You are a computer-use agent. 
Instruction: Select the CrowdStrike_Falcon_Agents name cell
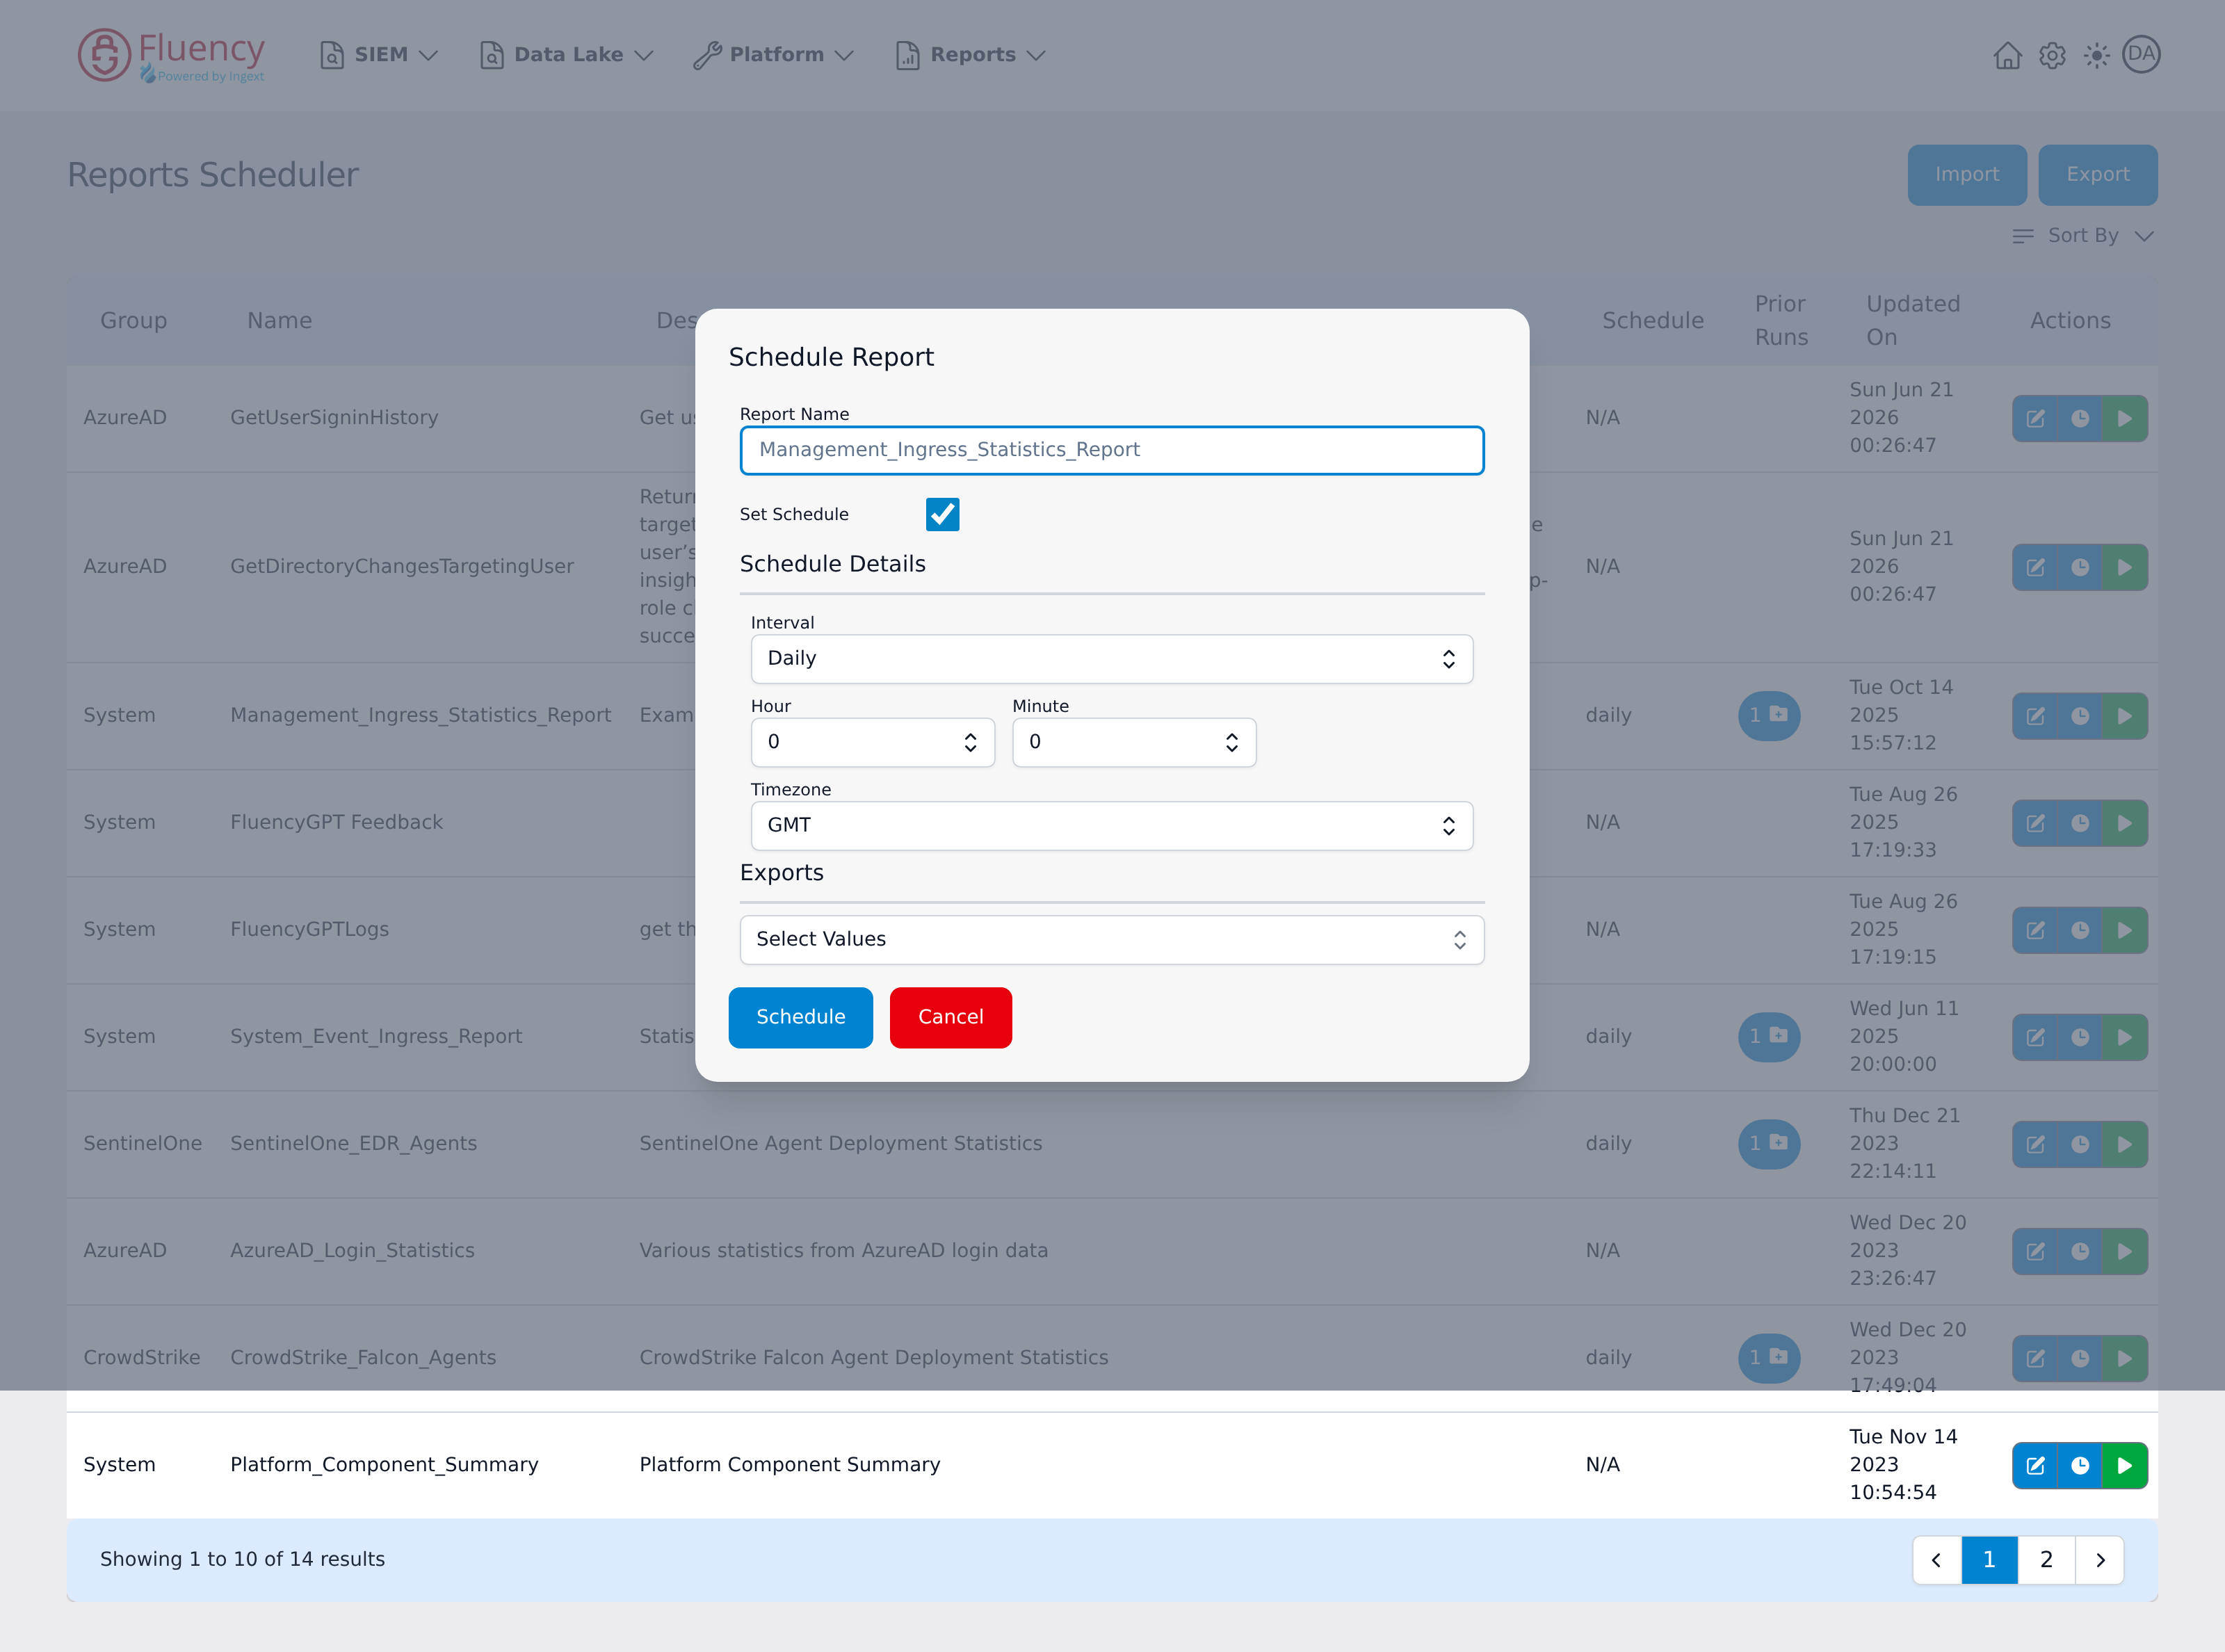click(x=363, y=1358)
